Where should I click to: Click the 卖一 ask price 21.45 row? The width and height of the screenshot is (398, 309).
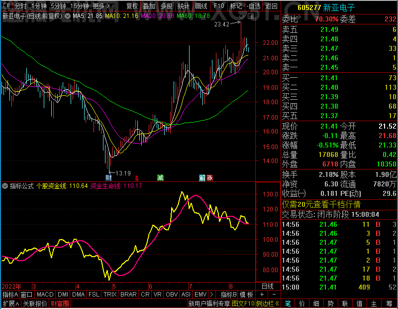[x=339, y=68]
